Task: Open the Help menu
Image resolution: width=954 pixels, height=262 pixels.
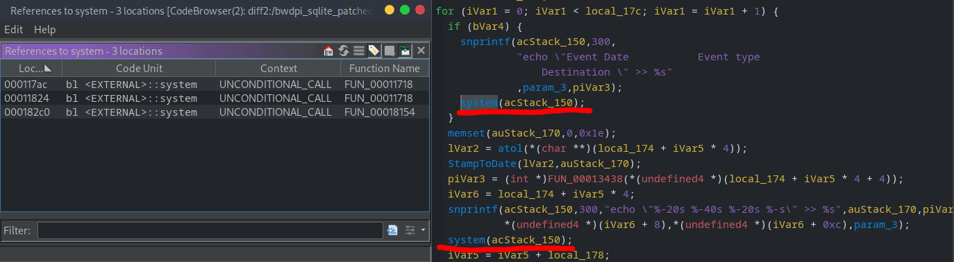Action: 44,30
